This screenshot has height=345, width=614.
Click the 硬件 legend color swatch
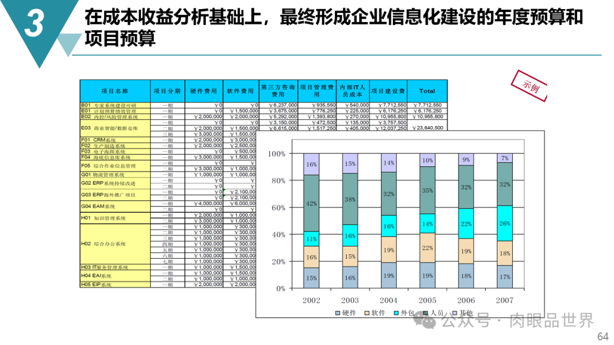(x=338, y=313)
